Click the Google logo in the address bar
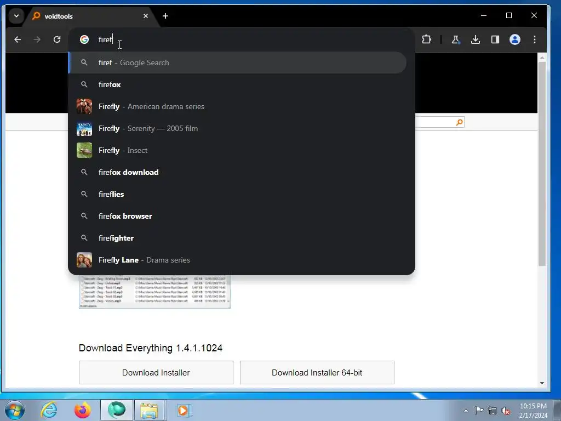Screen dimensions: 561x421 (x=84, y=39)
